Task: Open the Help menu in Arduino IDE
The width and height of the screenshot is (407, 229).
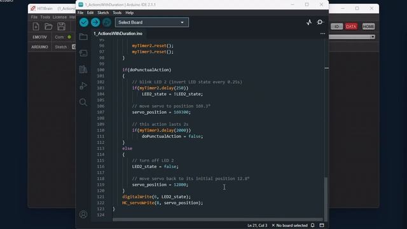Action: click(x=129, y=13)
